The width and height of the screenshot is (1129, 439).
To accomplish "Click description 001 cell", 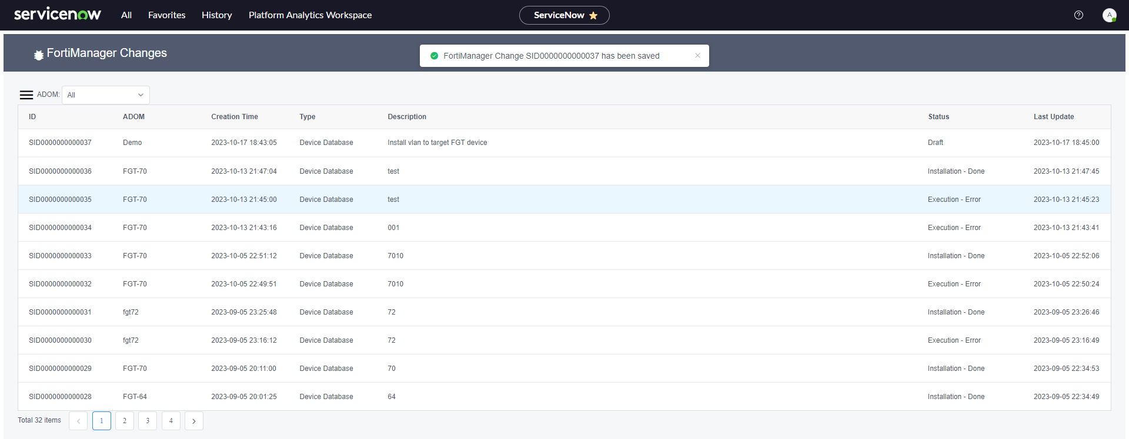I will (393, 228).
